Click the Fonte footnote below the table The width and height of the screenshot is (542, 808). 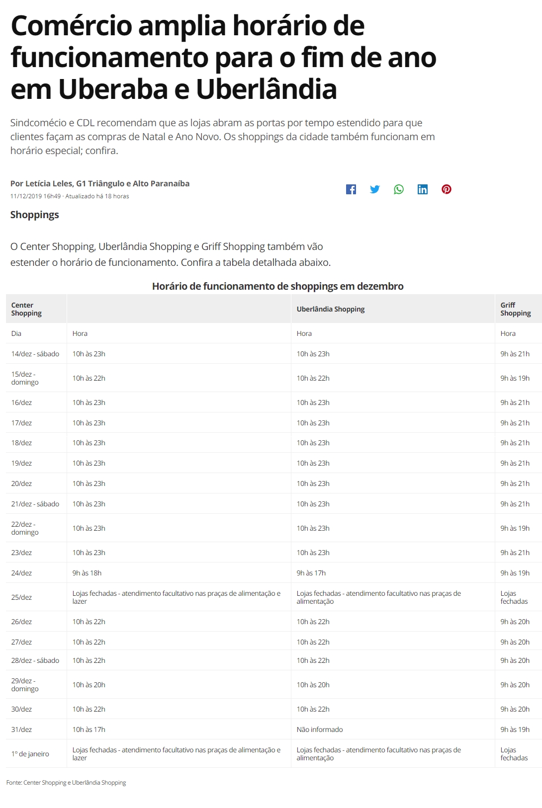[x=66, y=783]
